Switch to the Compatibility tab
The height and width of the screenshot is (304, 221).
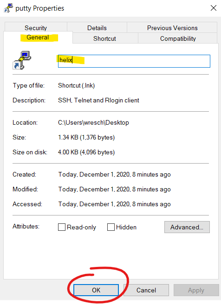178,38
